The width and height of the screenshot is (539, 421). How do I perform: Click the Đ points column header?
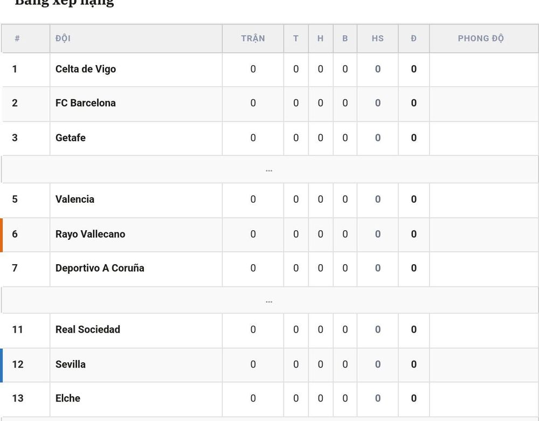point(414,38)
